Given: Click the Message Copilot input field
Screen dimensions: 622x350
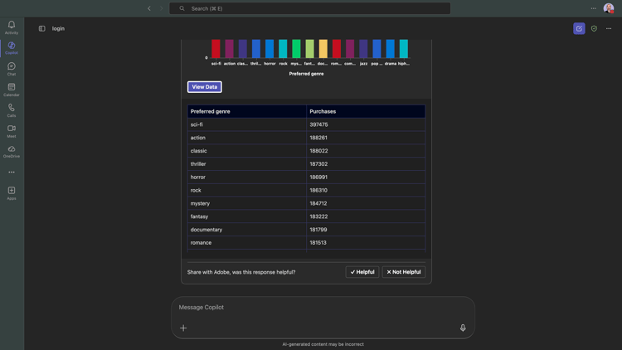Looking at the screenshot, I should click(x=323, y=308).
